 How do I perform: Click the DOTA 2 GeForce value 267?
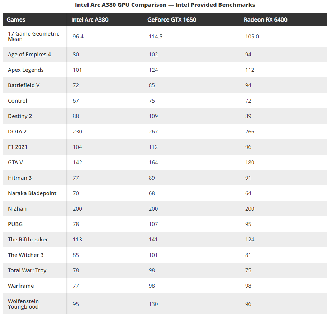(x=153, y=132)
